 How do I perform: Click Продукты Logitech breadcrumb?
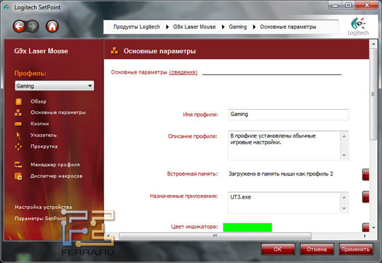coord(137,27)
